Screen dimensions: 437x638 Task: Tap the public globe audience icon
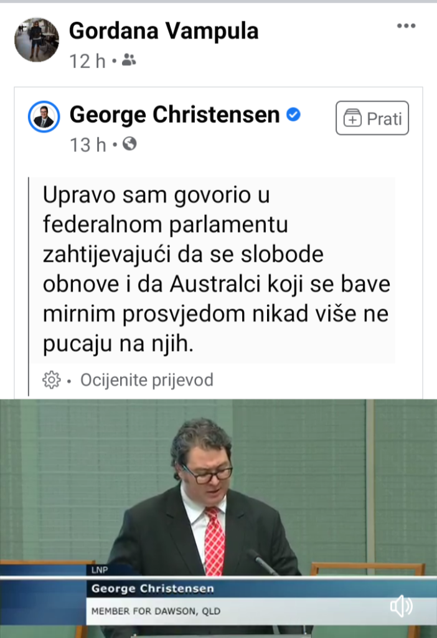tap(129, 144)
